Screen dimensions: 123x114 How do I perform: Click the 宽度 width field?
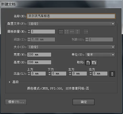(39, 55)
